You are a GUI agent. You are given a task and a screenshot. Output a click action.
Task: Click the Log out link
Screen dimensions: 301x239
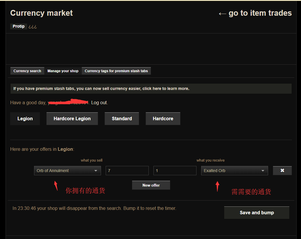pyautogui.click(x=99, y=103)
